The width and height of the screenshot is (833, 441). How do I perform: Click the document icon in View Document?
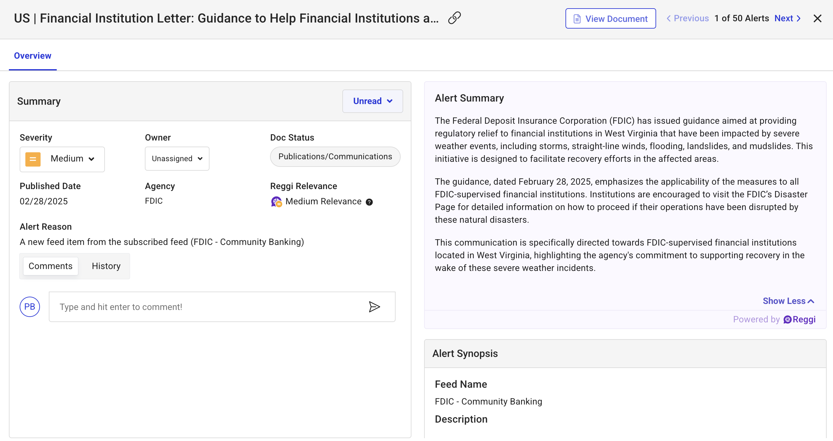pyautogui.click(x=577, y=19)
